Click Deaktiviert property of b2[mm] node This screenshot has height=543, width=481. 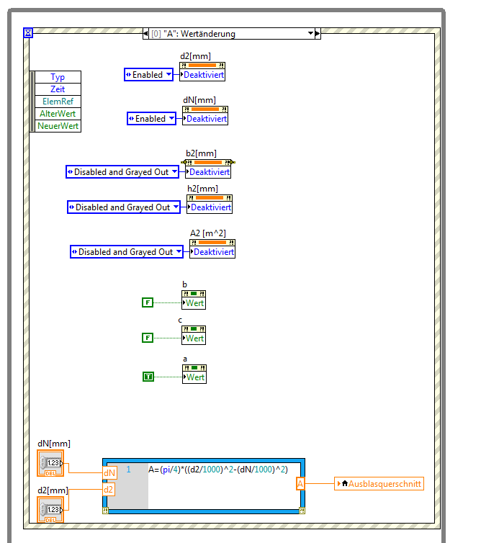(x=208, y=172)
